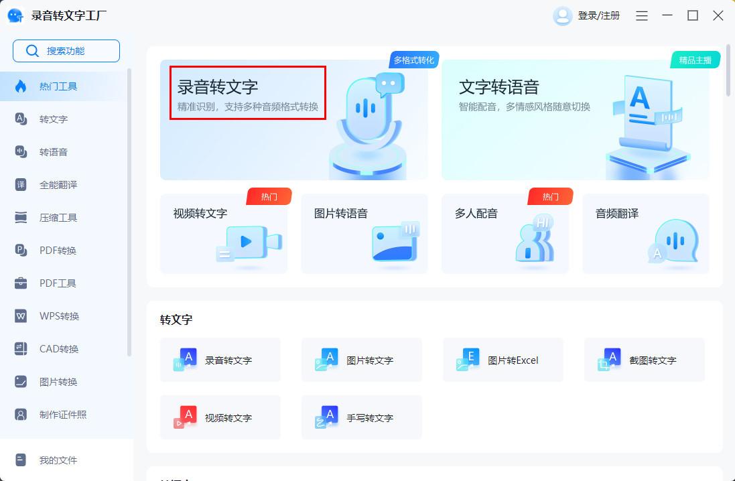
Task: Select CAD转换 in the sidebar
Action: tap(64, 349)
